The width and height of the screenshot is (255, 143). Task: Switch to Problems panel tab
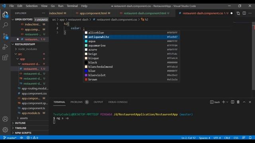(x=79, y=102)
